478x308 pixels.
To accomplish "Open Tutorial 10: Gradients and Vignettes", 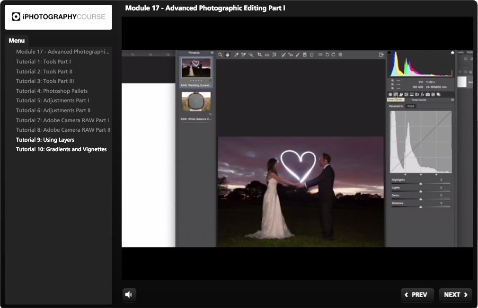I will click(x=61, y=149).
